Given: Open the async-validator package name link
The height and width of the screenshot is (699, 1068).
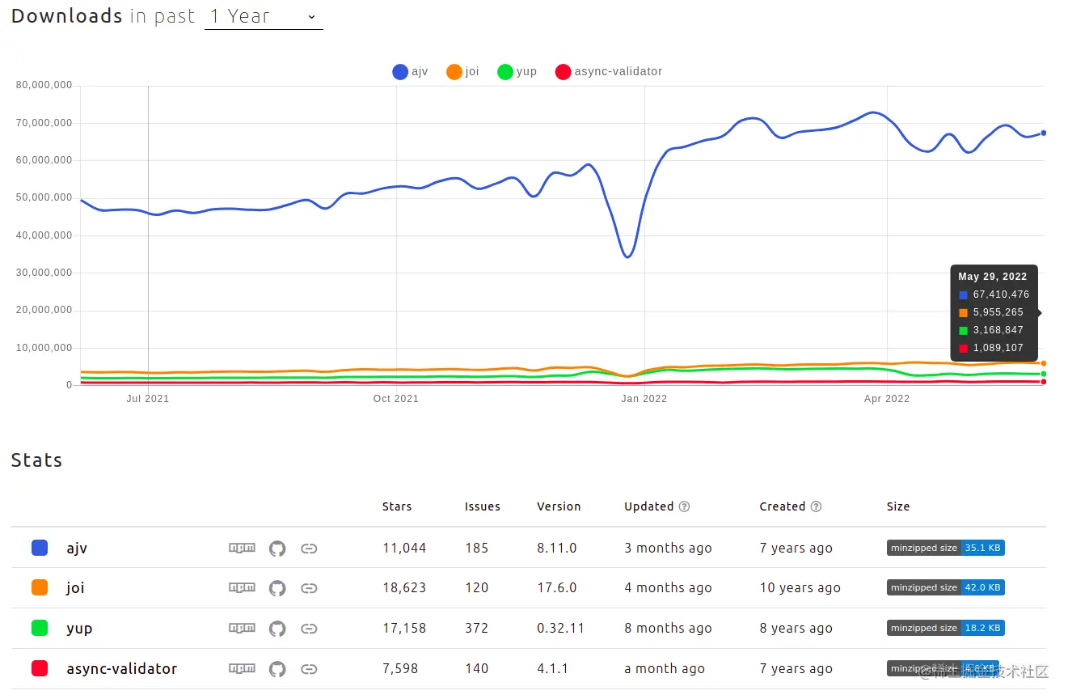Looking at the screenshot, I should (x=122, y=669).
